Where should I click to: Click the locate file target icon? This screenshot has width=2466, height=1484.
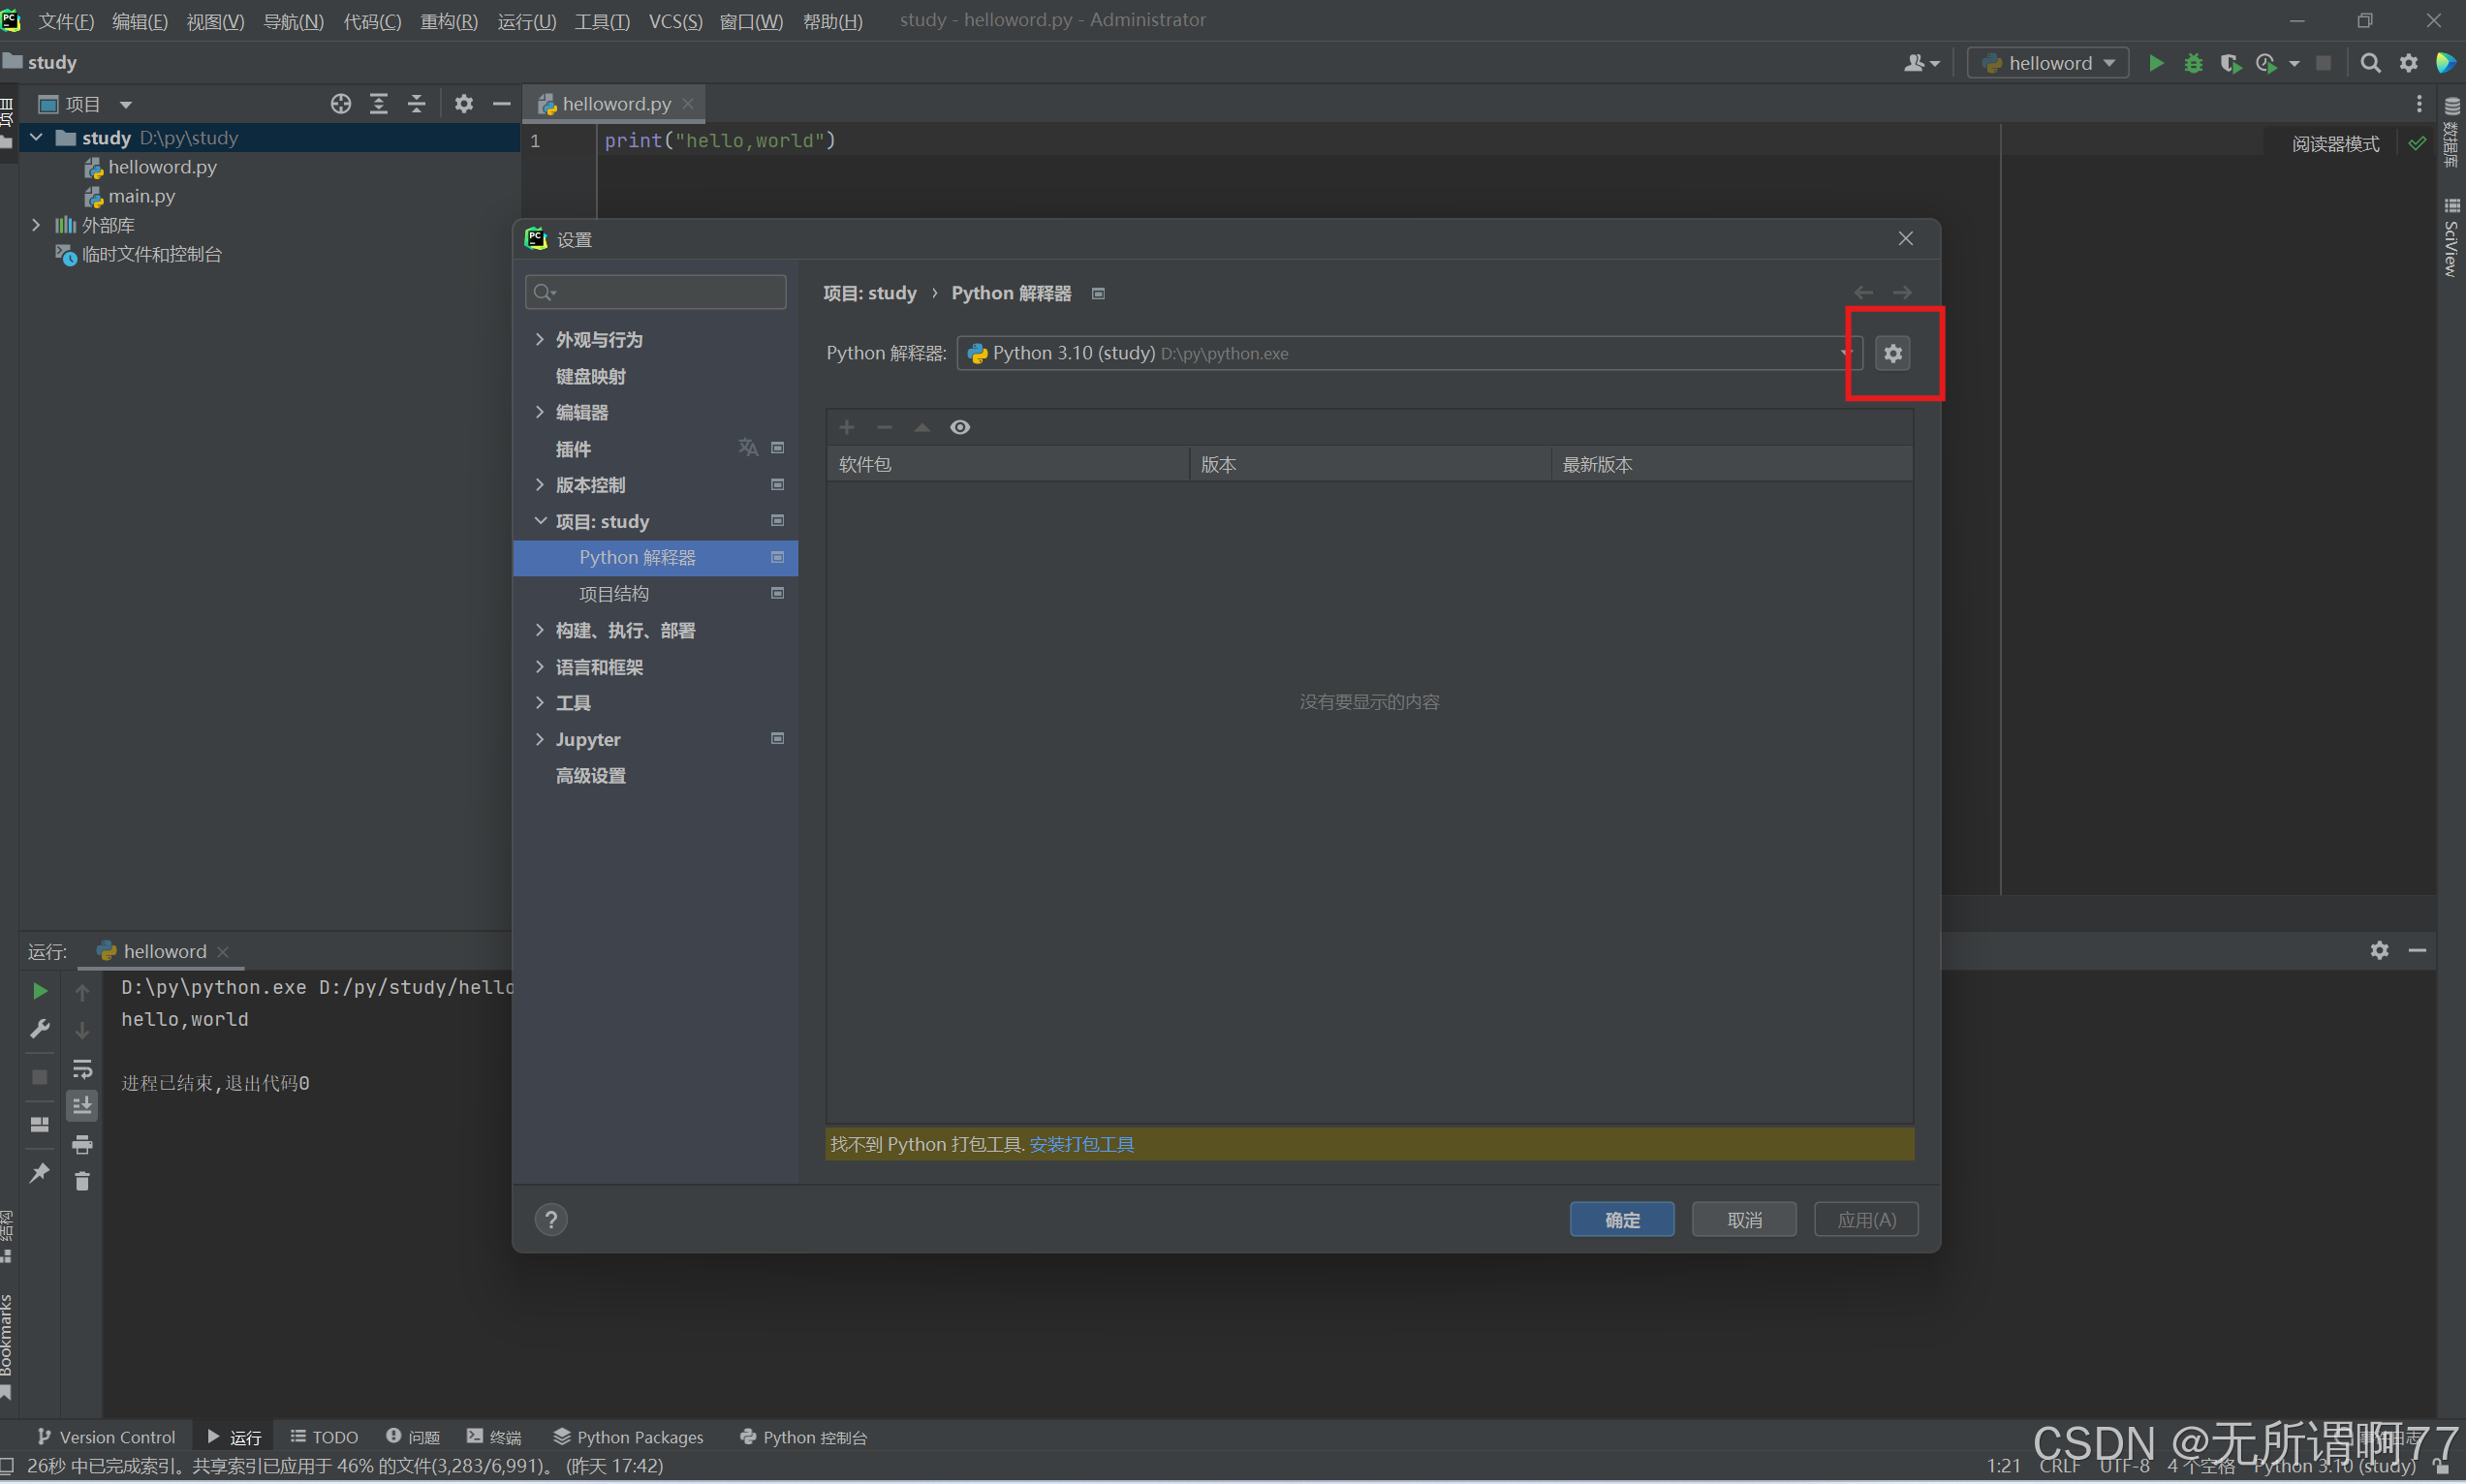pos(341,104)
